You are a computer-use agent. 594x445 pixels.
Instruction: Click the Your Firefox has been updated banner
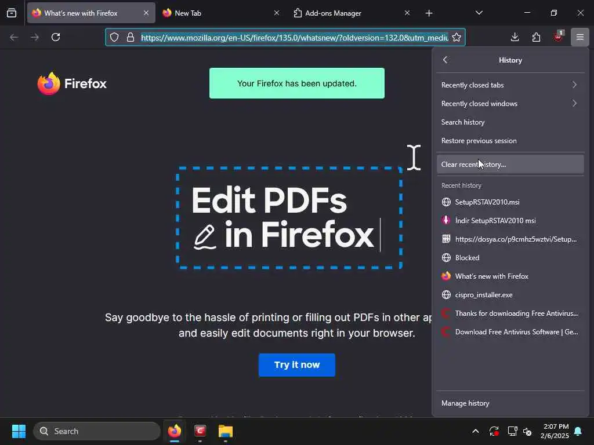click(x=296, y=83)
